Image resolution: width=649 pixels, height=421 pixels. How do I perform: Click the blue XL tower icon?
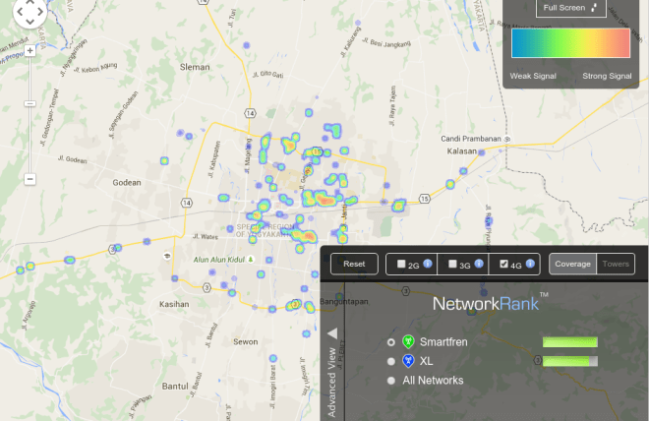click(x=408, y=361)
